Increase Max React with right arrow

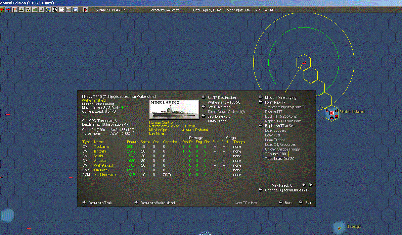310,185
